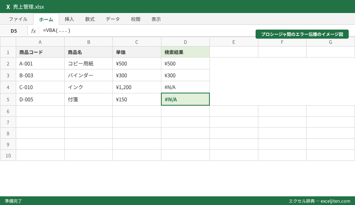Select row 7 header
This screenshot has height=205, width=355.
pyautogui.click(x=8, y=122)
